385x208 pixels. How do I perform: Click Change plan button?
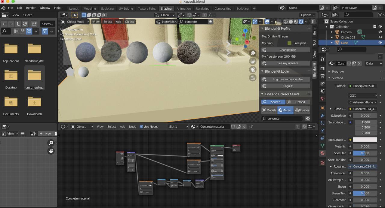click(285, 50)
